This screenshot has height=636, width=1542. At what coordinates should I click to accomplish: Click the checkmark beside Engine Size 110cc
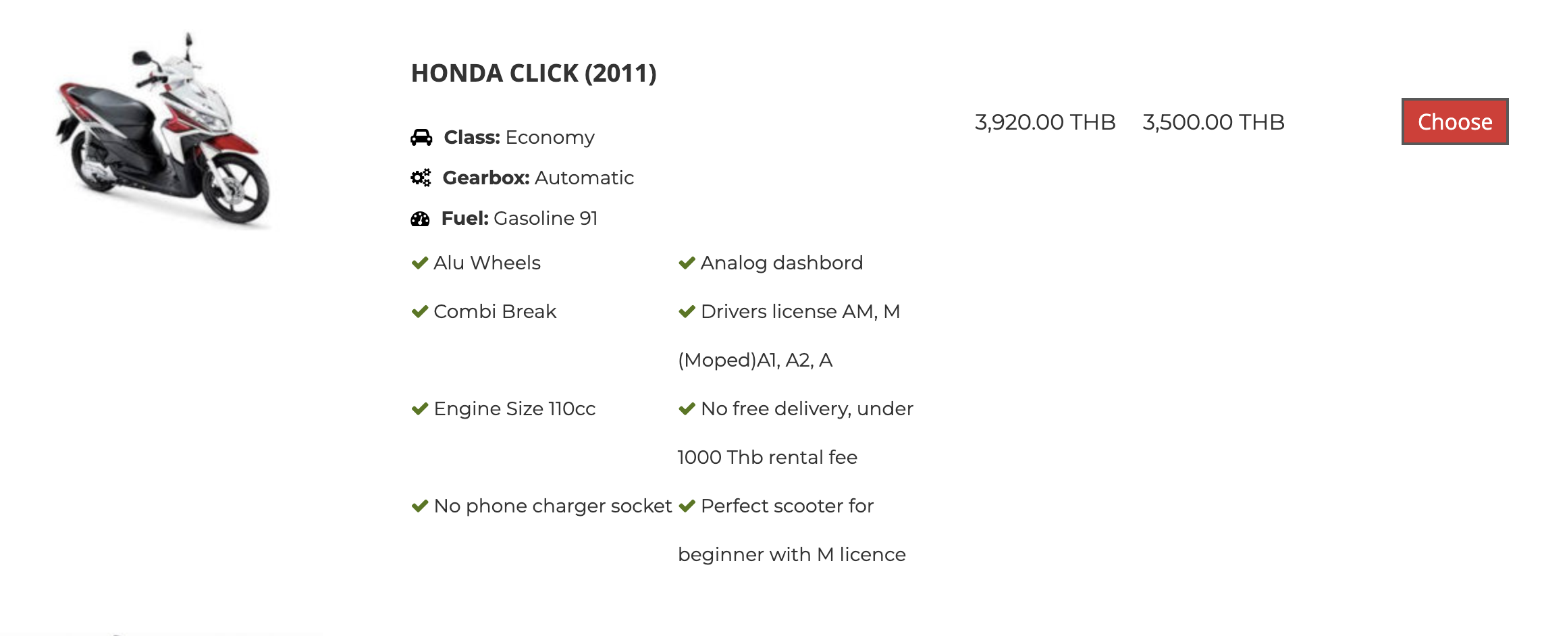pyautogui.click(x=420, y=408)
